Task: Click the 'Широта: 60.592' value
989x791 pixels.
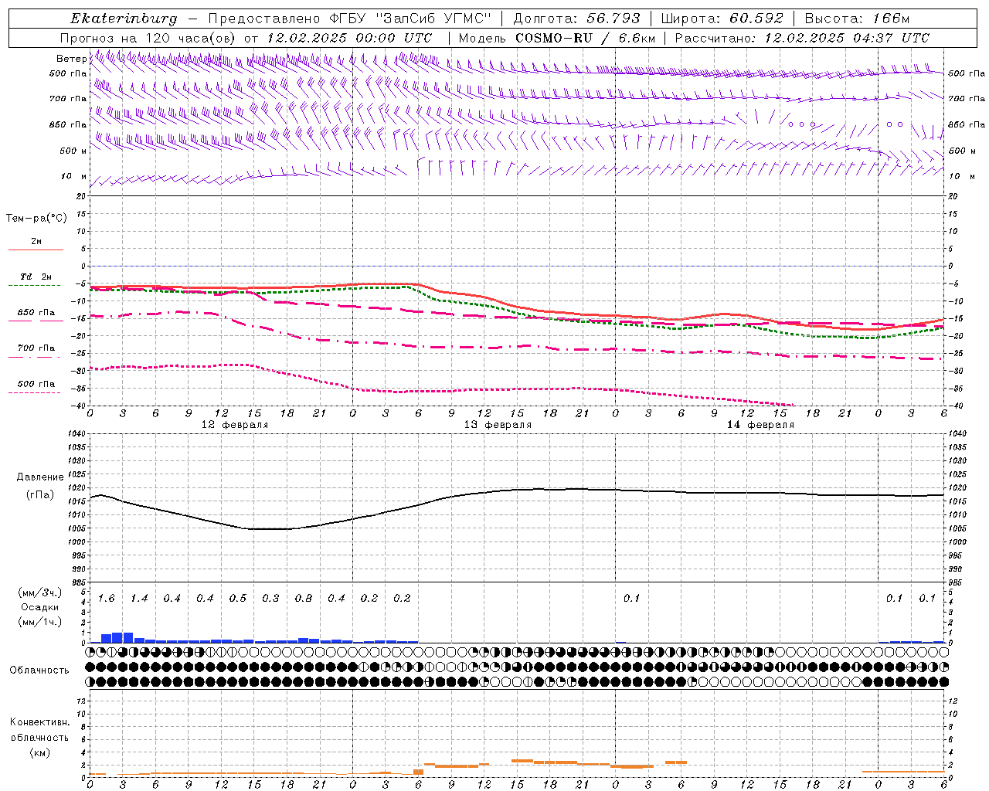Action: point(722,19)
